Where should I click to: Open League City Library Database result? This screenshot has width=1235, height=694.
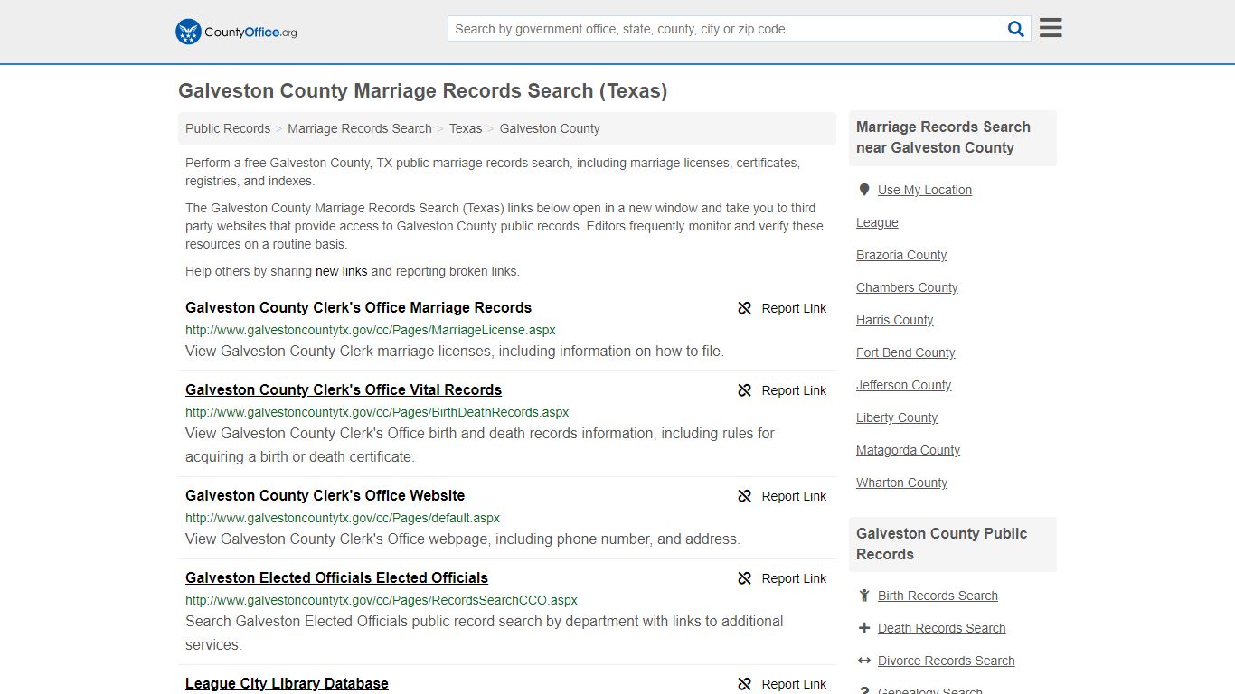point(287,683)
